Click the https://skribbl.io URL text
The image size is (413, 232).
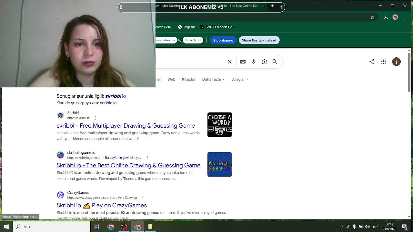click(x=78, y=118)
